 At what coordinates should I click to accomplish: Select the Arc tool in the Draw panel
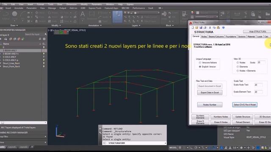[22, 14]
